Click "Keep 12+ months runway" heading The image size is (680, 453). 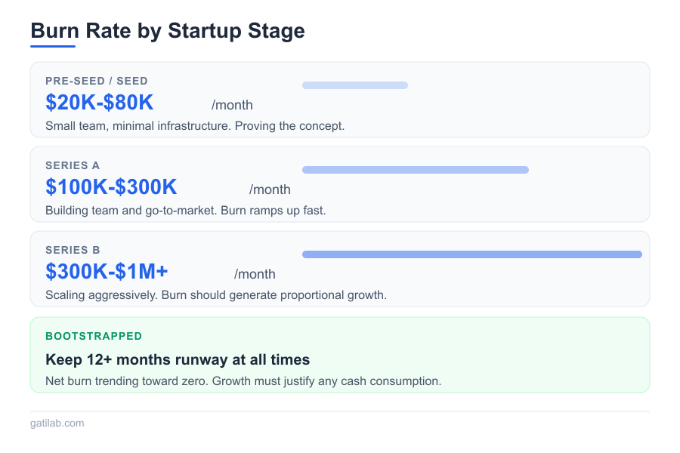[178, 359]
